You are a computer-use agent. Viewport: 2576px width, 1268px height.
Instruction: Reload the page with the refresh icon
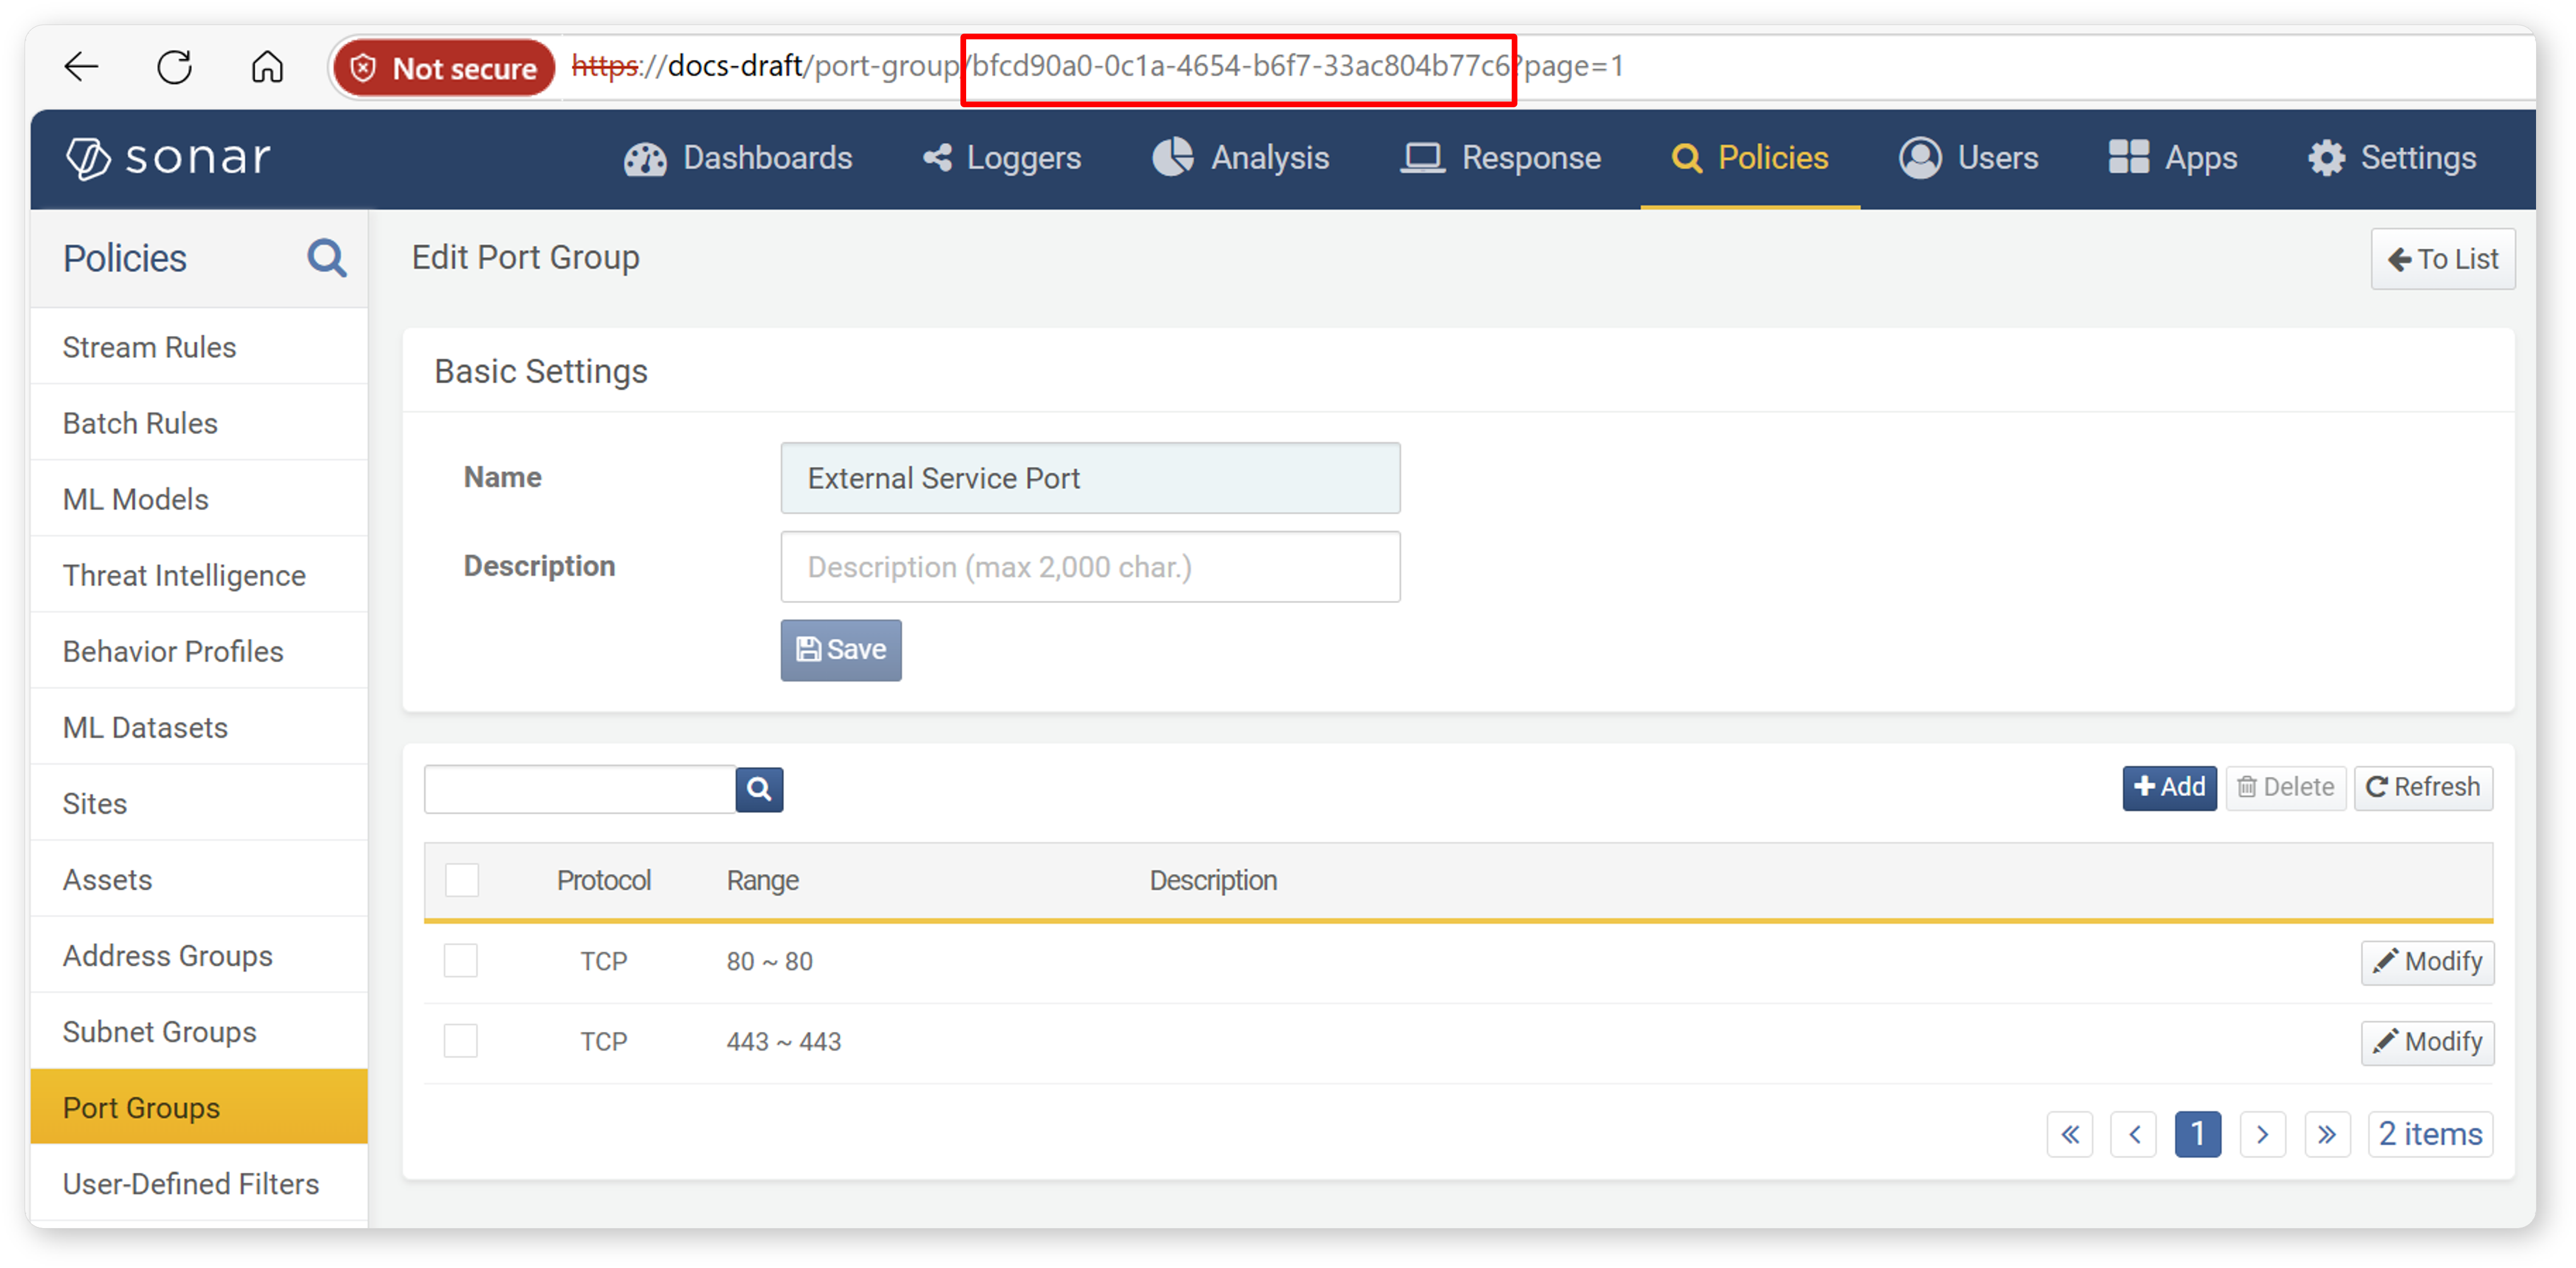175,67
